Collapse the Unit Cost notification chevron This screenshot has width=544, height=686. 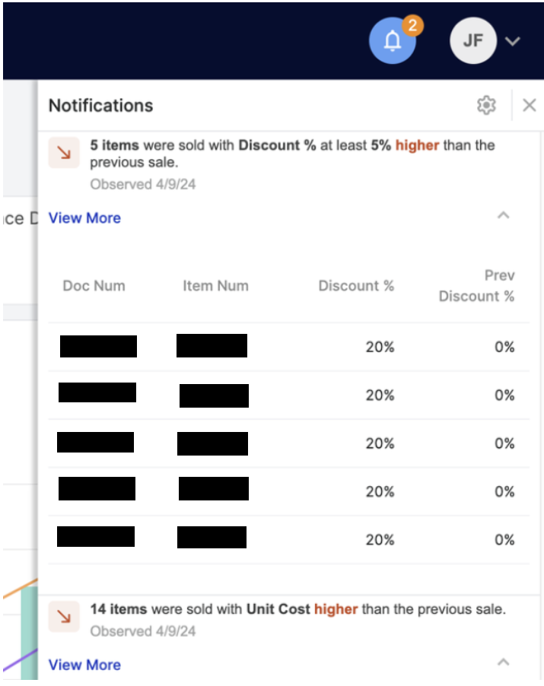click(x=503, y=662)
